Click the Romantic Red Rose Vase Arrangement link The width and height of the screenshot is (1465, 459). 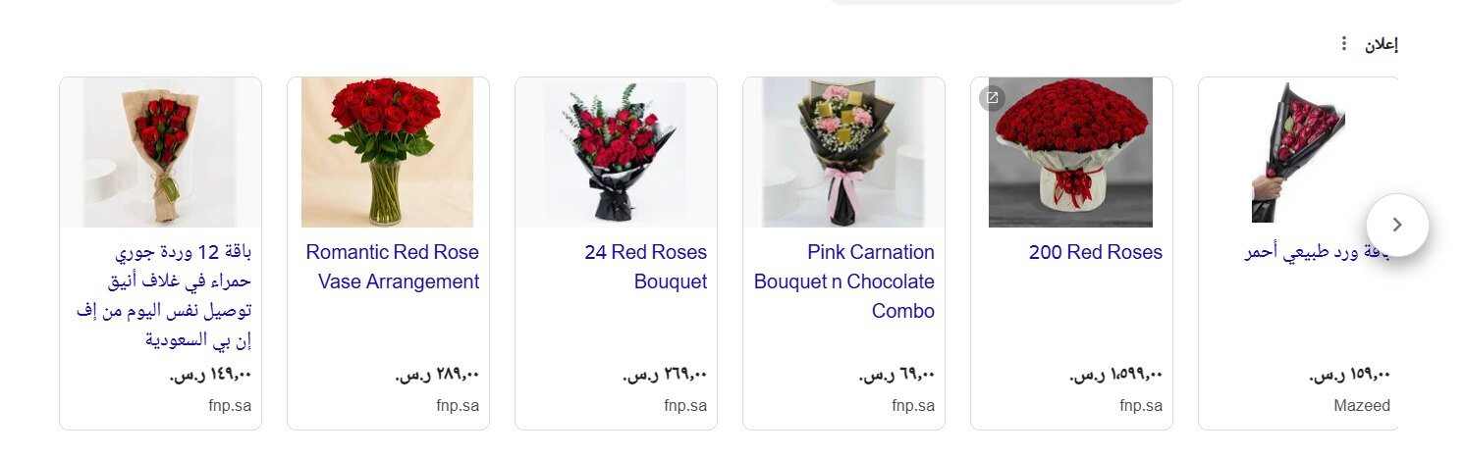point(393,267)
